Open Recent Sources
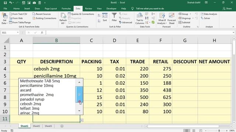 click(42, 14)
